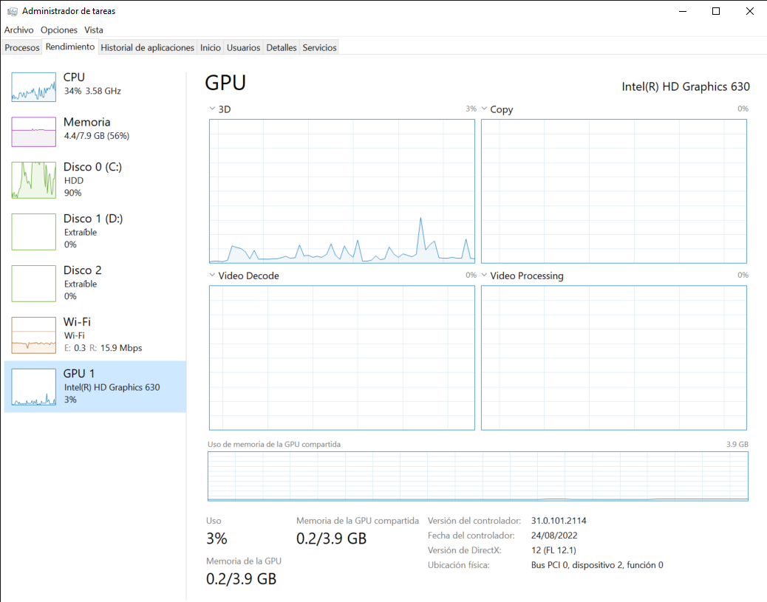Click driver date 24/08/2022
767x602 pixels.
554,536
